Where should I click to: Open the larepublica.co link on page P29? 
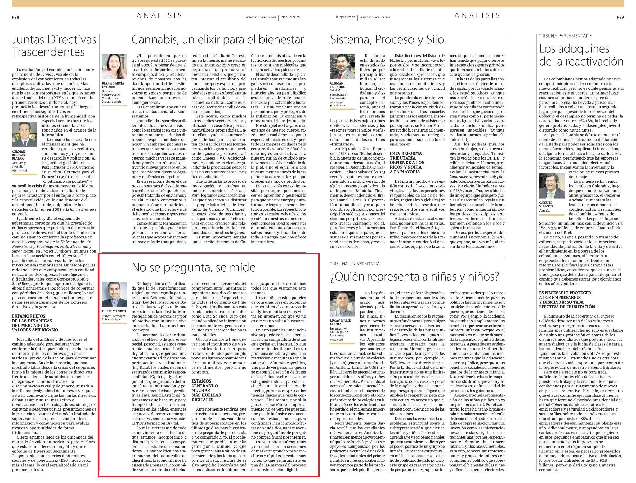[x=346, y=17]
